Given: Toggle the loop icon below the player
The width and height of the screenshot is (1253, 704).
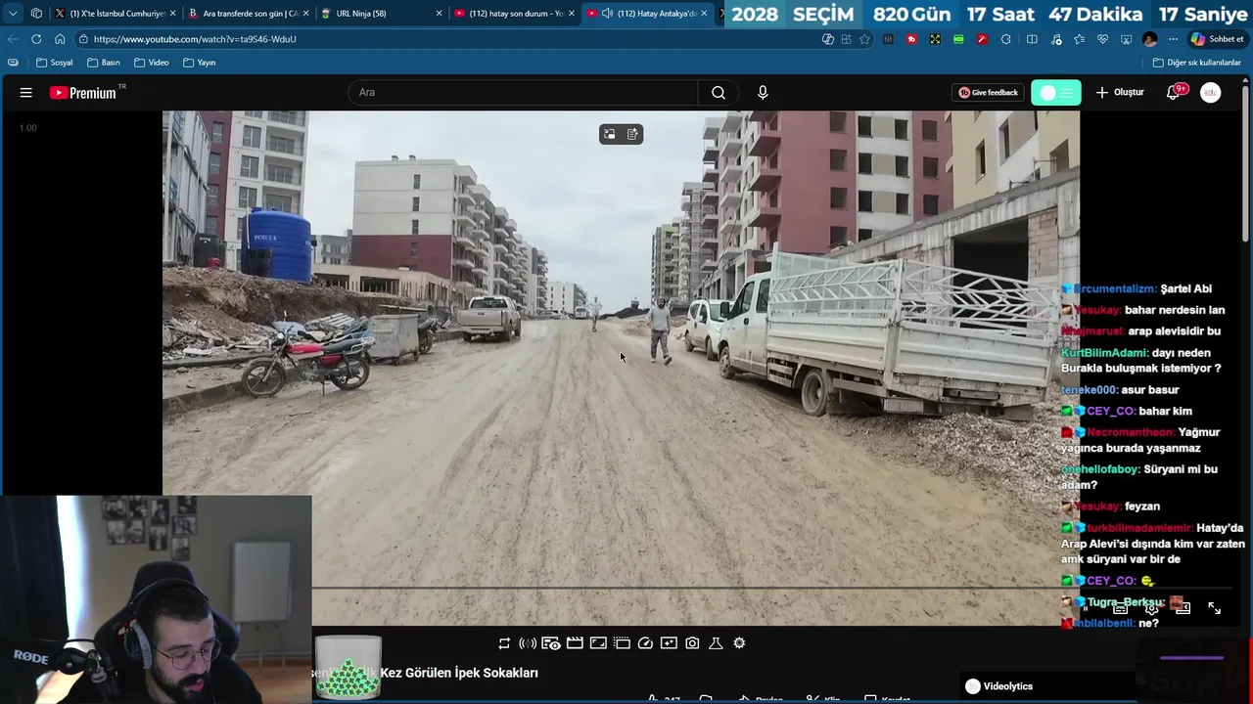Looking at the screenshot, I should tap(504, 643).
